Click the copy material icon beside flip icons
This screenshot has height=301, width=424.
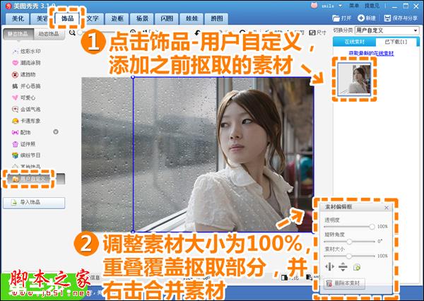[357, 267]
